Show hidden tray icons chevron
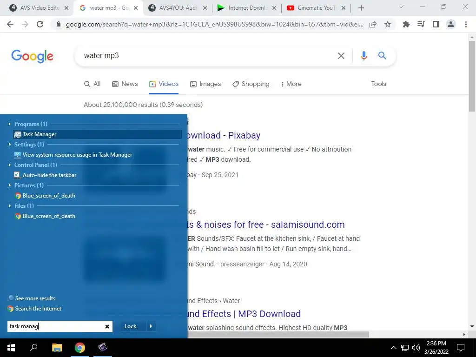 click(x=393, y=348)
